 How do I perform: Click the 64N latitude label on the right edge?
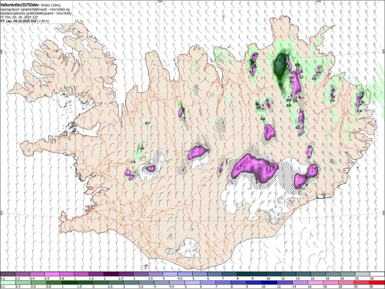(x=383, y=213)
